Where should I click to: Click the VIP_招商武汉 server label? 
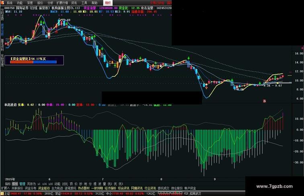[x=192, y=194]
